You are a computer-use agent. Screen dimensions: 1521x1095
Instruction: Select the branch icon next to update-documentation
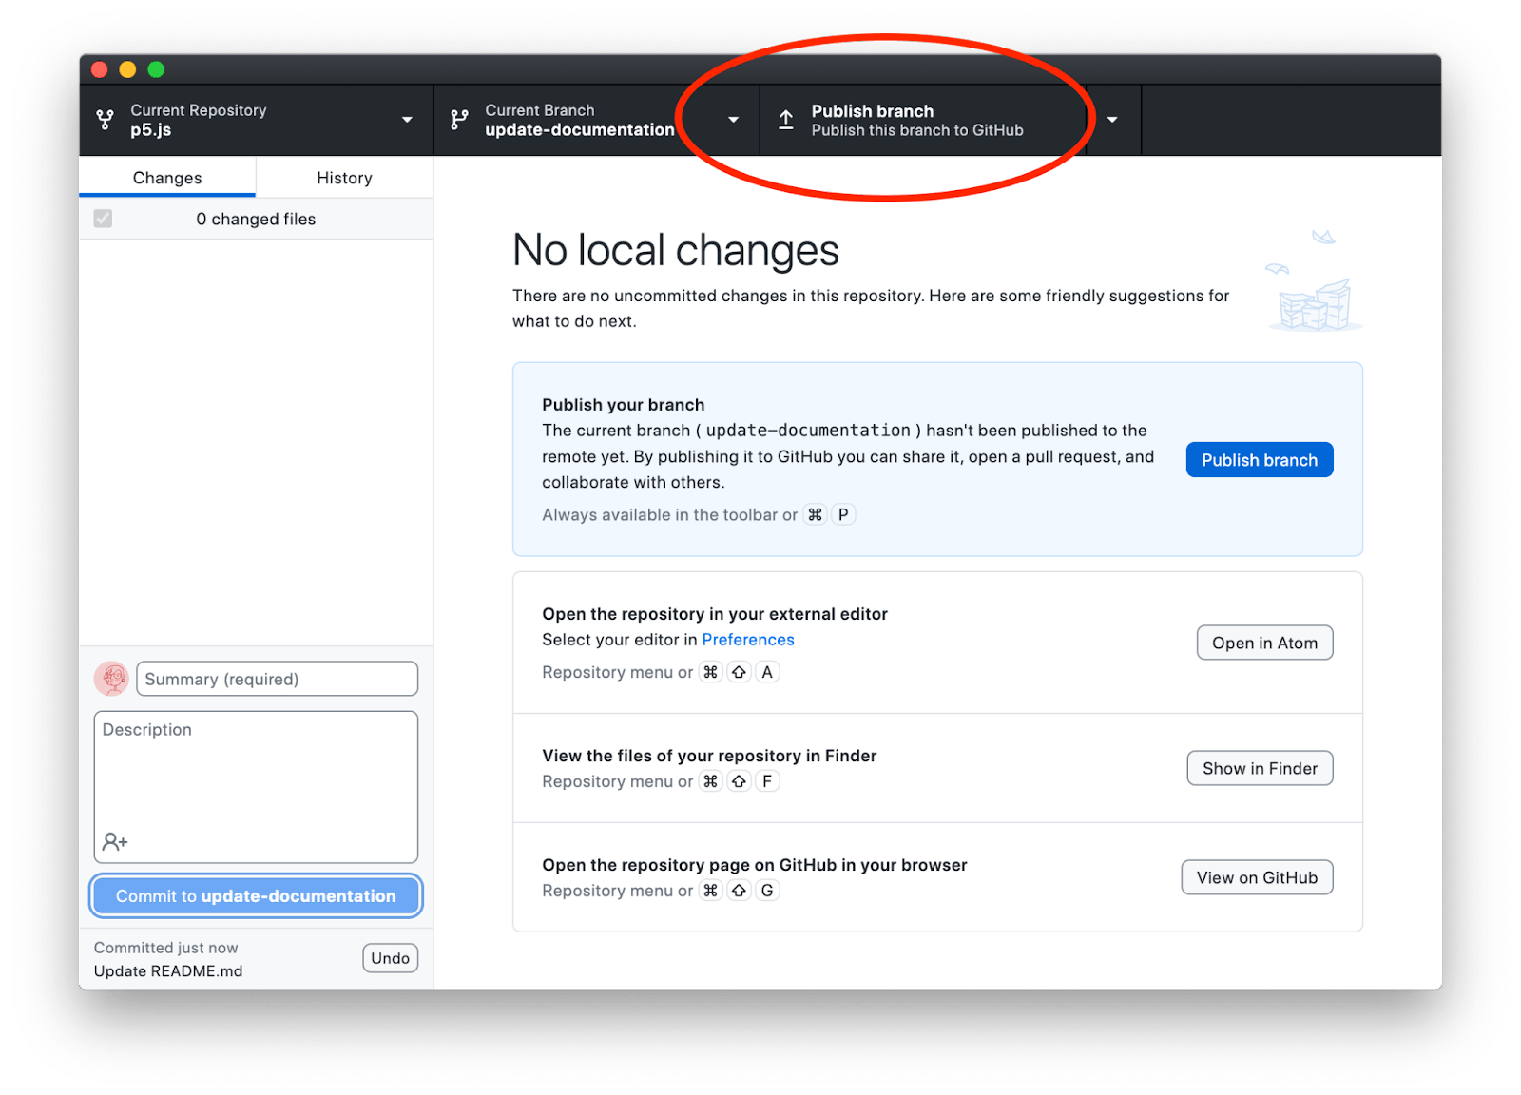click(459, 120)
